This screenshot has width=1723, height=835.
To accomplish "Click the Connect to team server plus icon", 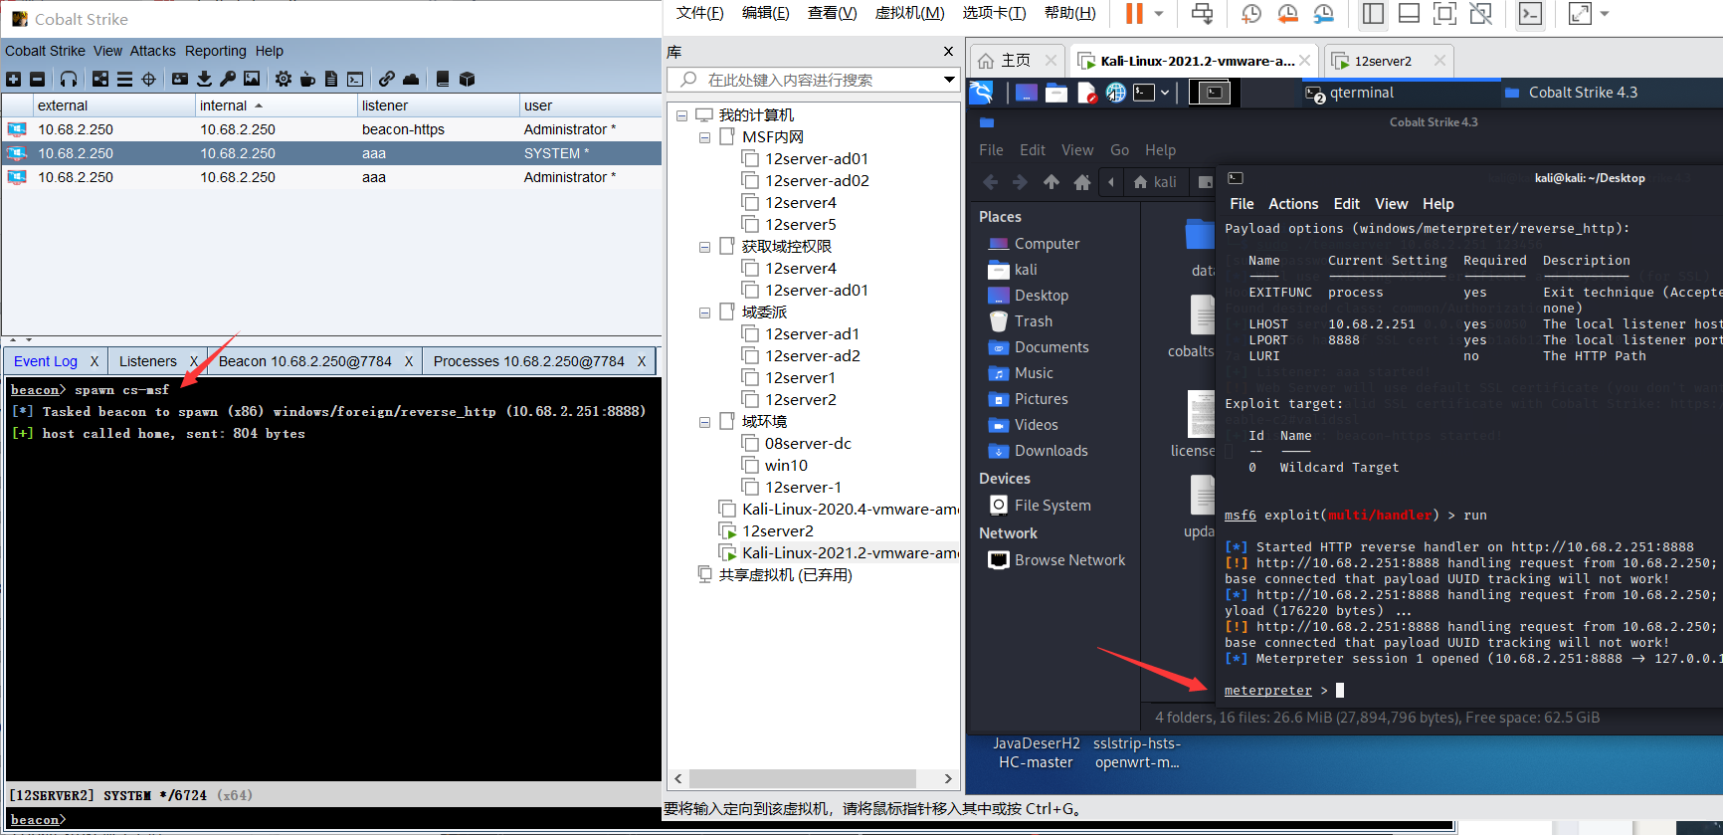I will [x=13, y=79].
